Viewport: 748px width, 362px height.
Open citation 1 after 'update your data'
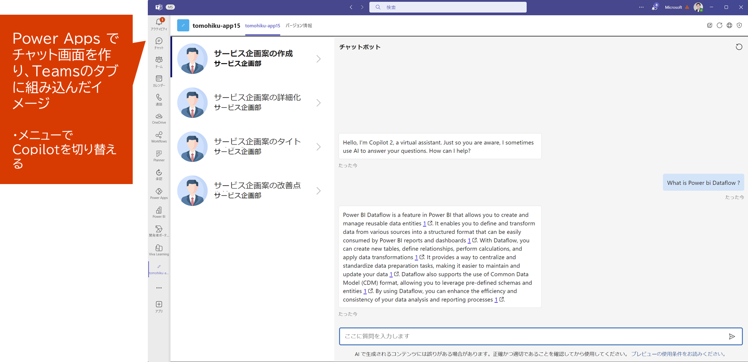pos(391,274)
